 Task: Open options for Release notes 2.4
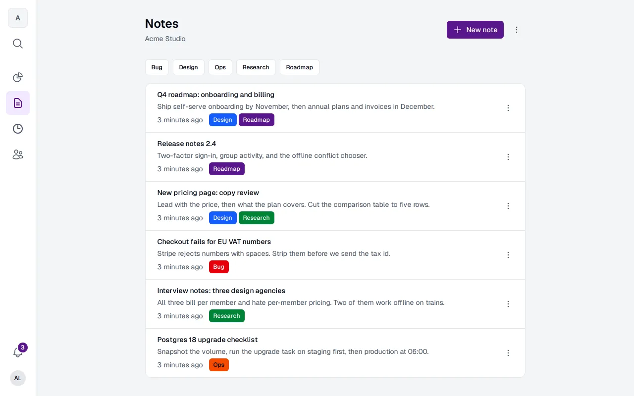508,157
